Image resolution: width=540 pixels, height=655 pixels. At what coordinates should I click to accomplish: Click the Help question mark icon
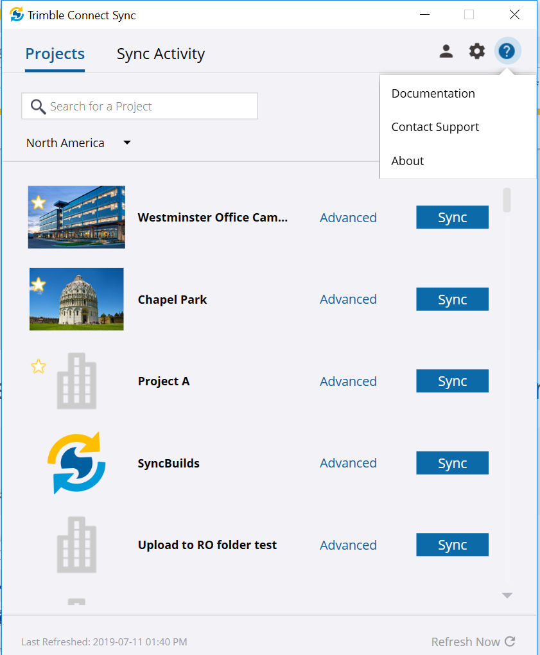[x=507, y=51]
